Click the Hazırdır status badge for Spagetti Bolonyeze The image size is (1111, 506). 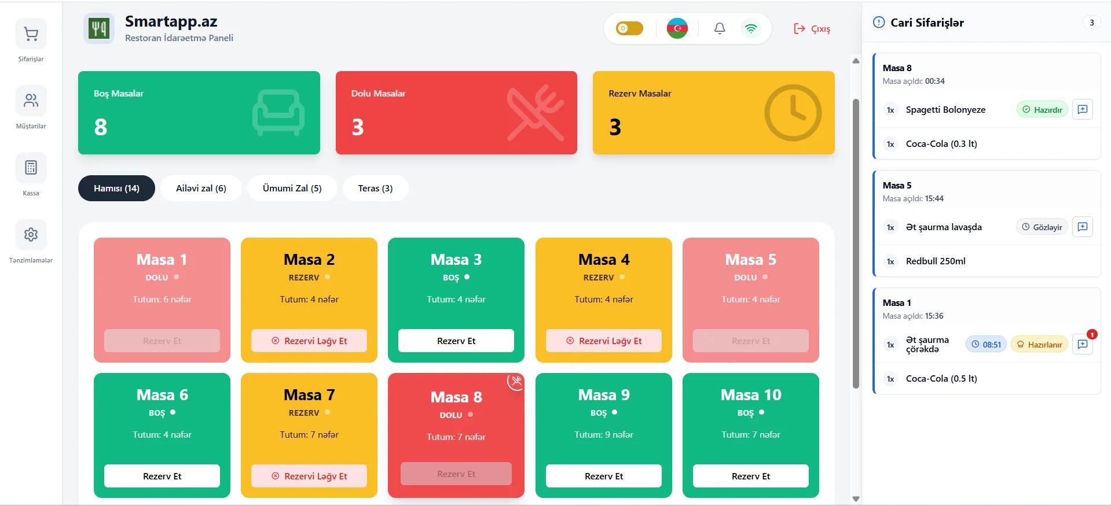point(1042,110)
